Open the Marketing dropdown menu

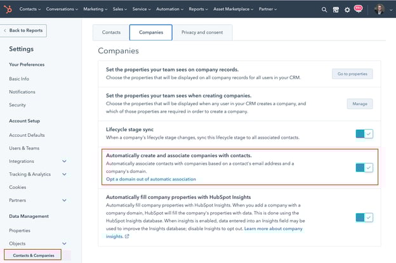[96, 10]
